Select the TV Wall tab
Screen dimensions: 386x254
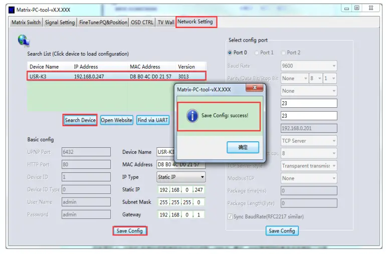165,23
